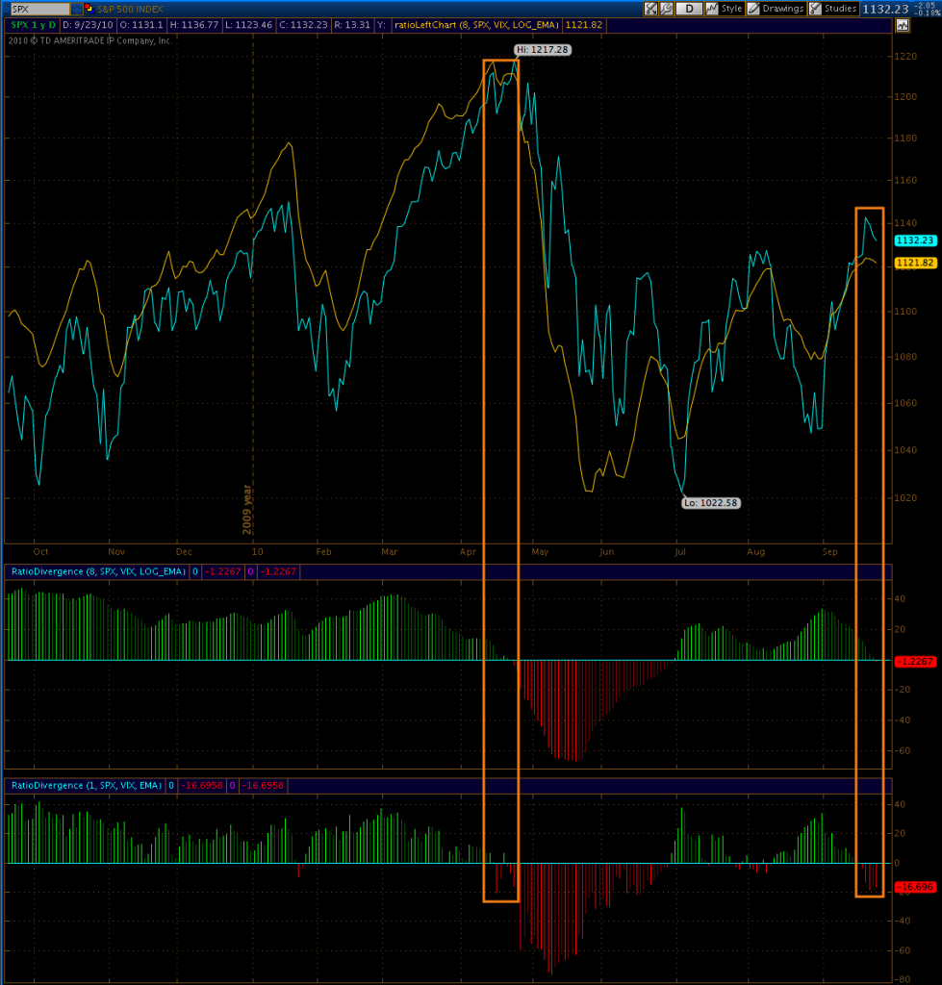Click the chart icon on Style button

(x=713, y=9)
